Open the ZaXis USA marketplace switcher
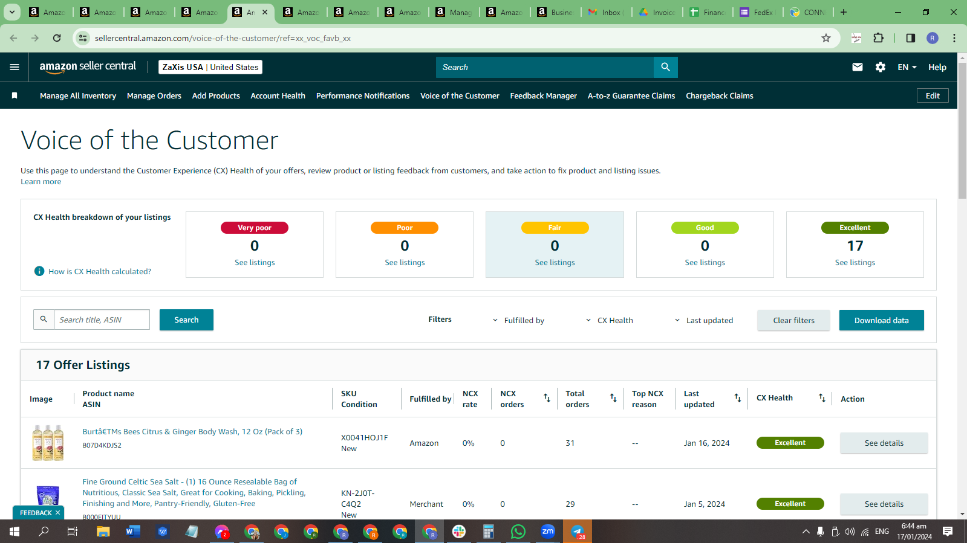 (210, 67)
